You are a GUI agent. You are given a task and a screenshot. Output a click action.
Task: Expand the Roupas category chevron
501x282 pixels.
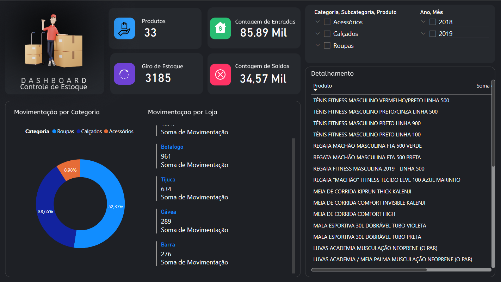click(x=317, y=45)
